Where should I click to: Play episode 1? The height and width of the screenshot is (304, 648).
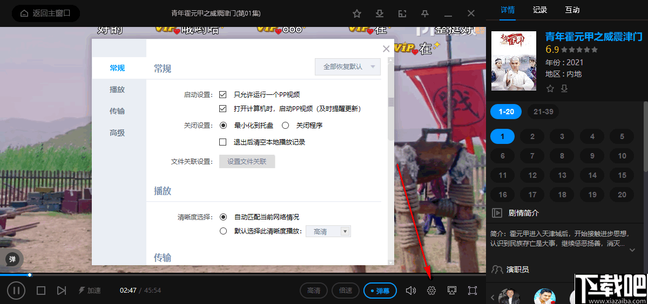(x=503, y=136)
